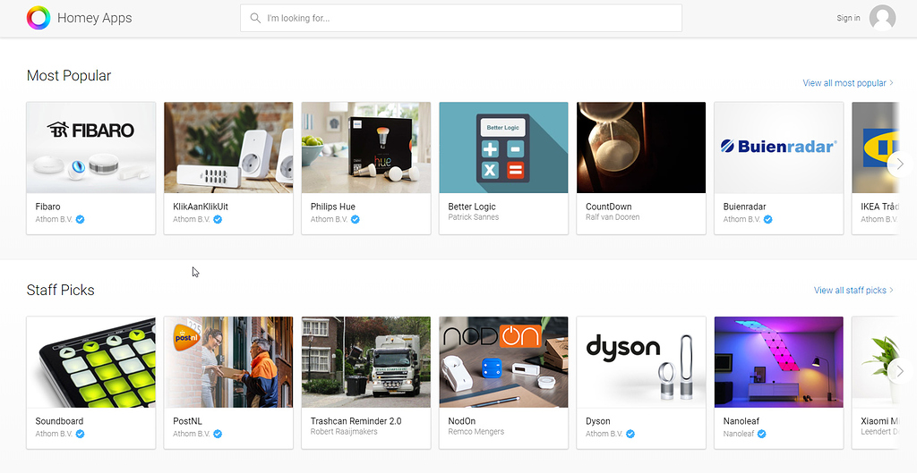Click the verified badge under Soundboard
The image size is (917, 473).
pos(81,434)
